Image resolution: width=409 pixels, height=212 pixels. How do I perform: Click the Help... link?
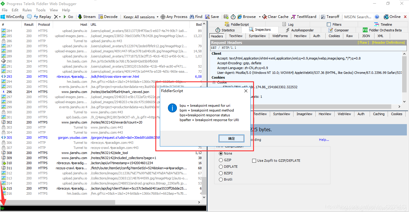tap(324, 140)
